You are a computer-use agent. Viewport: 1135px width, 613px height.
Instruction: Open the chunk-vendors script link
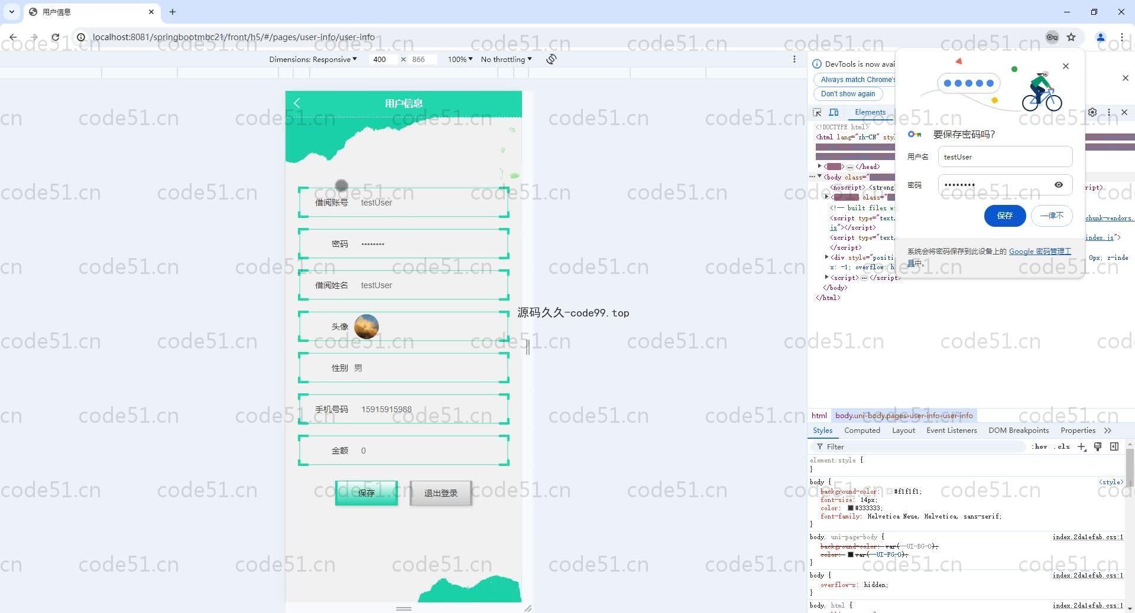1109,218
